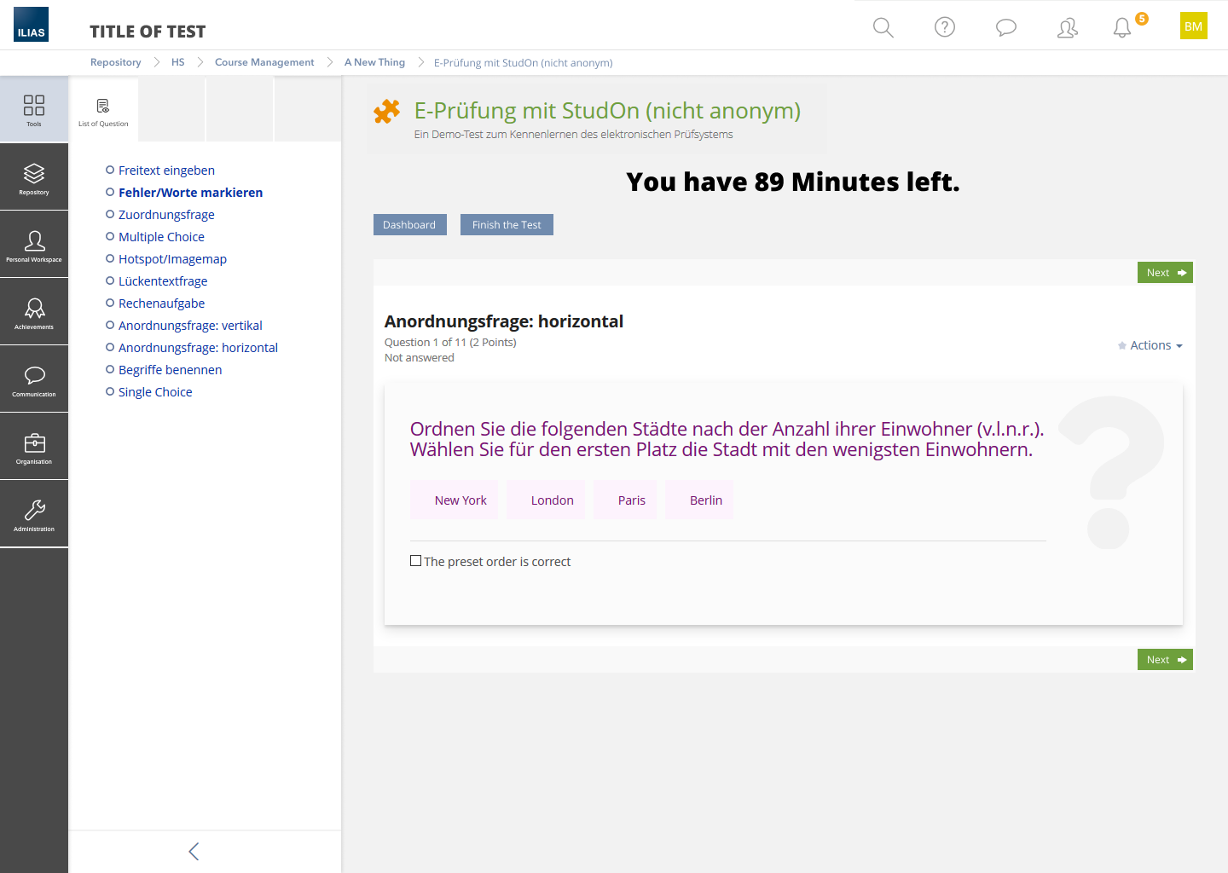
Task: Open the help question mark icon
Action: (945, 27)
